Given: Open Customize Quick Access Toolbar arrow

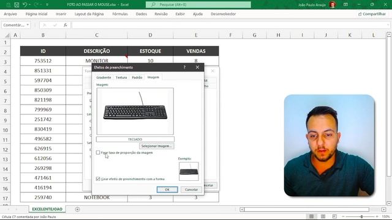Looking at the screenshot, I should pyautogui.click(x=47, y=5).
